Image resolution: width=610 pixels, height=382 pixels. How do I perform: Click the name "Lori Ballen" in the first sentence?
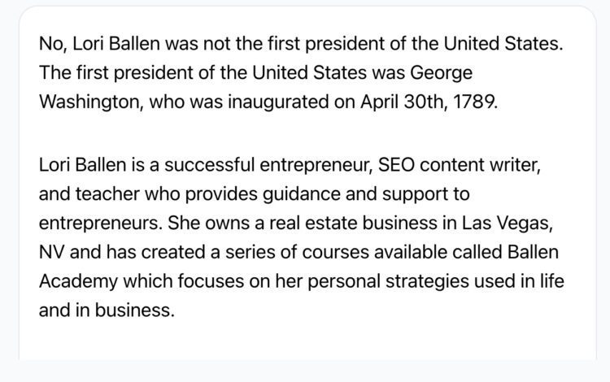click(116, 43)
